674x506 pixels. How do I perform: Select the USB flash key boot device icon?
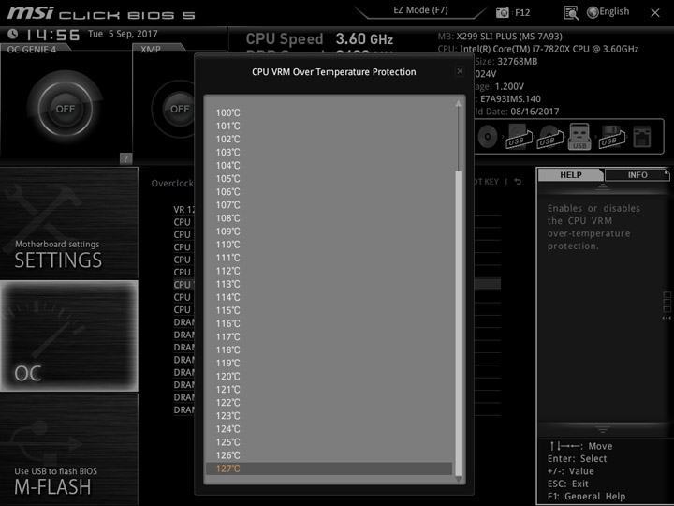click(x=579, y=137)
